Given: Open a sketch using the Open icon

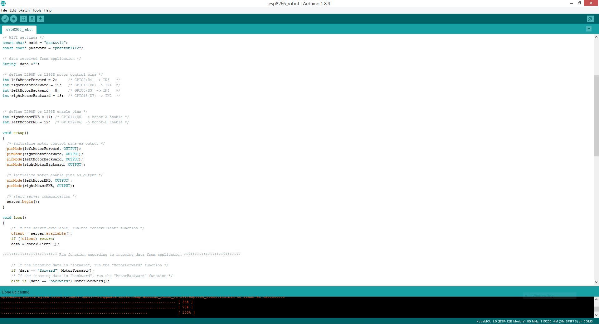Looking at the screenshot, I should pyautogui.click(x=32, y=19).
